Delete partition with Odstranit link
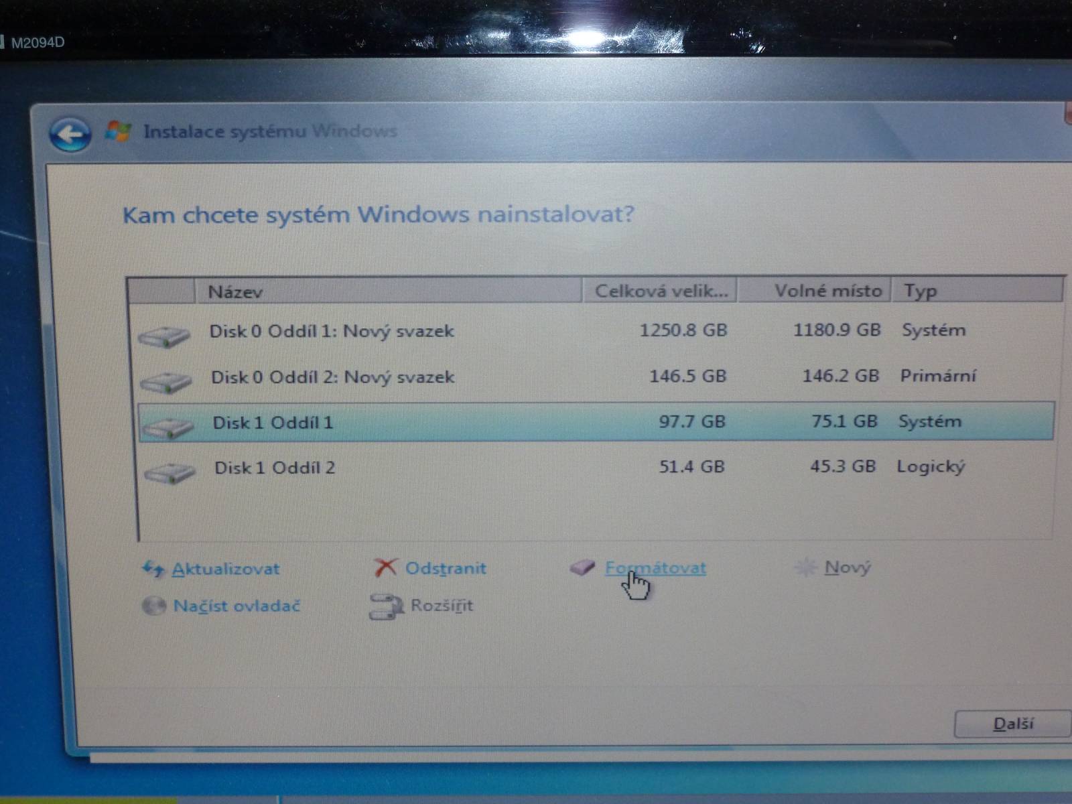The width and height of the screenshot is (1072, 804). click(x=446, y=568)
